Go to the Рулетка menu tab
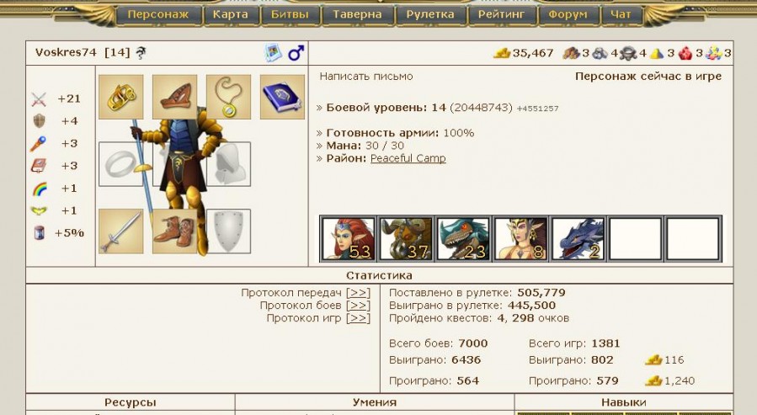 430,14
